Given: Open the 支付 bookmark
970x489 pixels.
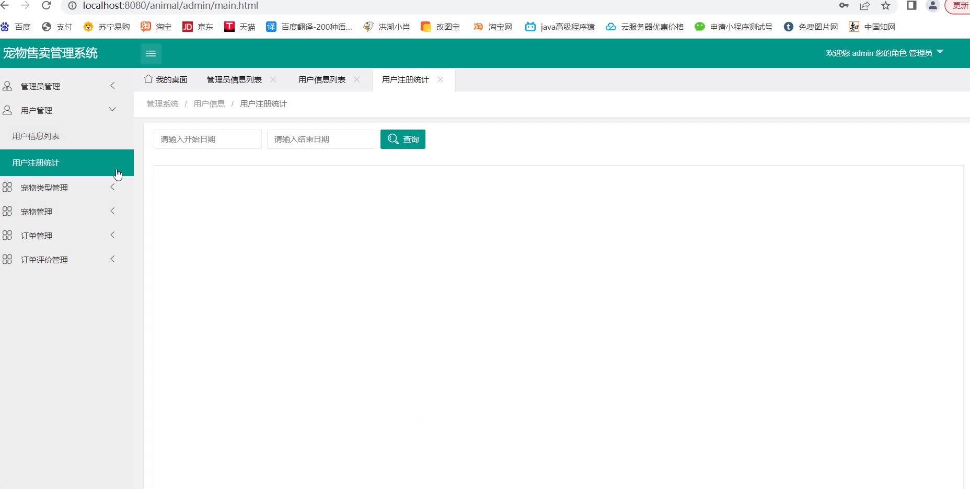Looking at the screenshot, I should pos(57,27).
